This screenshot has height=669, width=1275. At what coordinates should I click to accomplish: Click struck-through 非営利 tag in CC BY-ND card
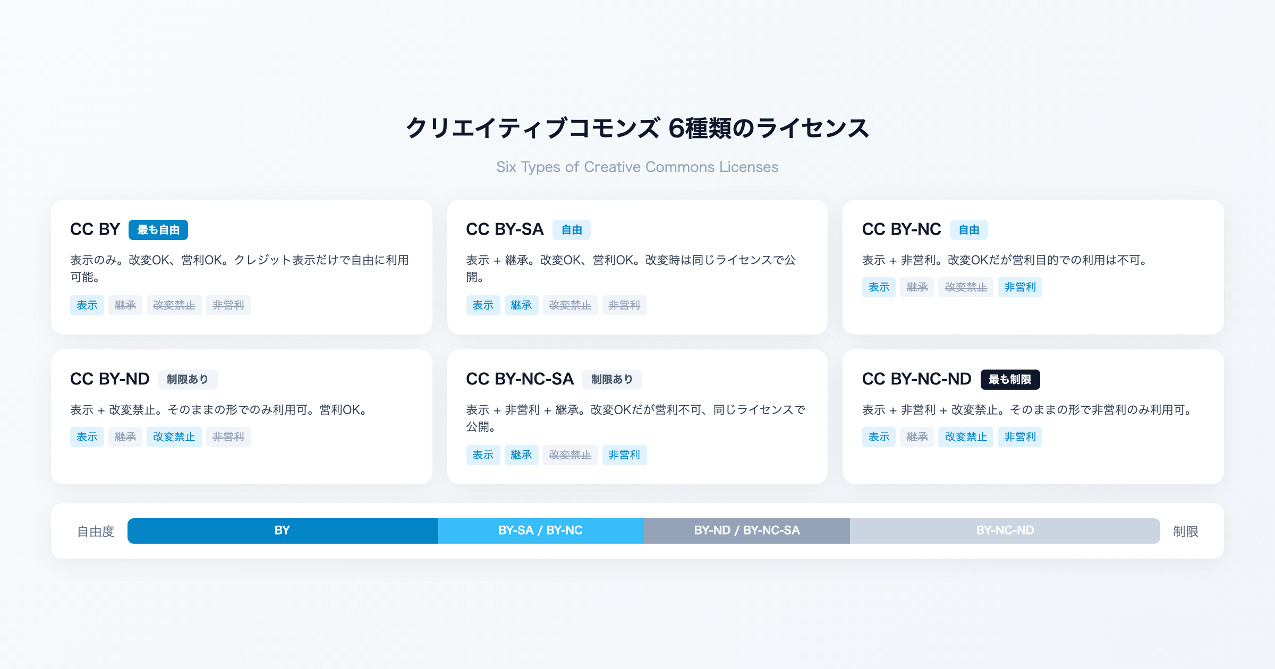(x=228, y=437)
